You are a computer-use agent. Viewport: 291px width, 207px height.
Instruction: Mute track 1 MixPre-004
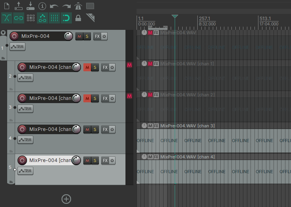(x=79, y=36)
